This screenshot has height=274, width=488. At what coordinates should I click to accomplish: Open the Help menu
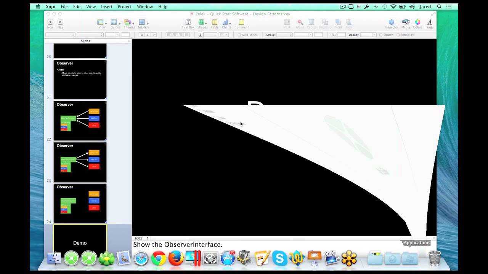click(x=163, y=6)
